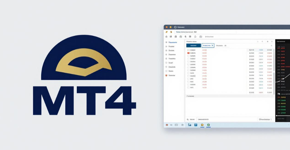
Task: Uncheck the red filled checkbox in second row
Action: click(x=188, y=53)
